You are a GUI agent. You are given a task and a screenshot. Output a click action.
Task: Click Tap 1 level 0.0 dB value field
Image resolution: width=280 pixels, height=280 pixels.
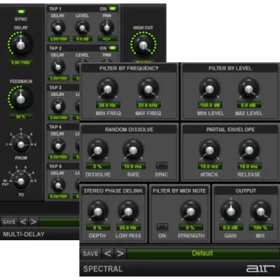[83, 39]
